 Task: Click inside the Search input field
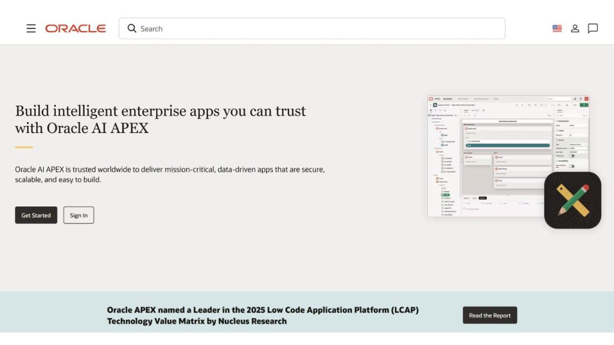click(x=240, y=28)
